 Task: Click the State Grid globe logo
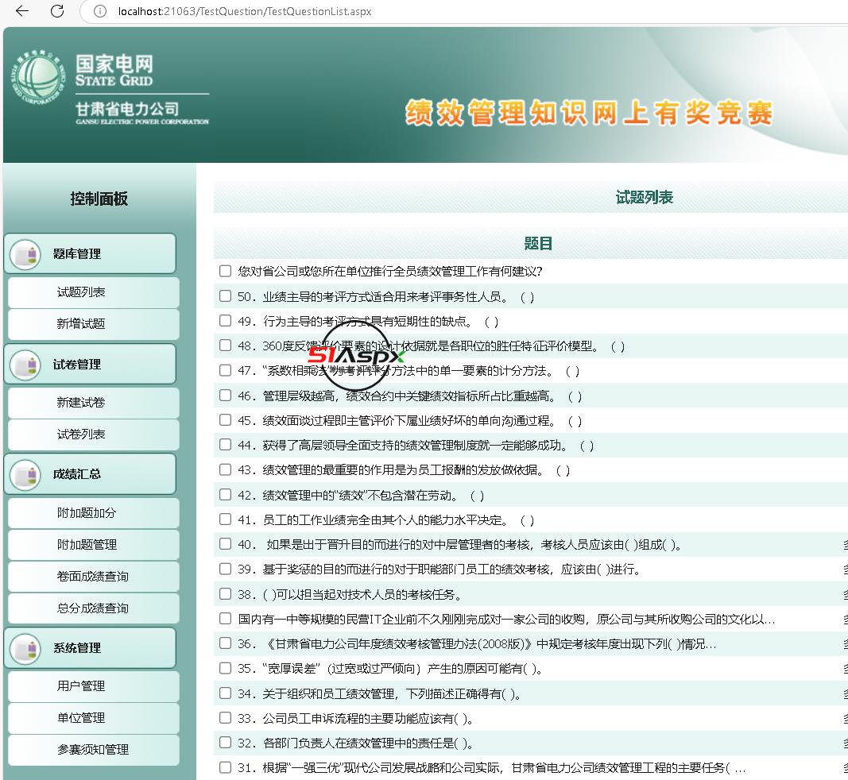38,79
